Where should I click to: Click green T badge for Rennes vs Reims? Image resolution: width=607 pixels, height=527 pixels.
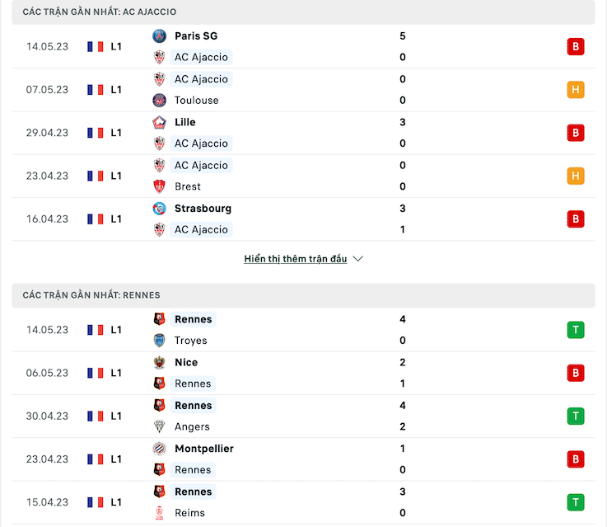(x=575, y=502)
